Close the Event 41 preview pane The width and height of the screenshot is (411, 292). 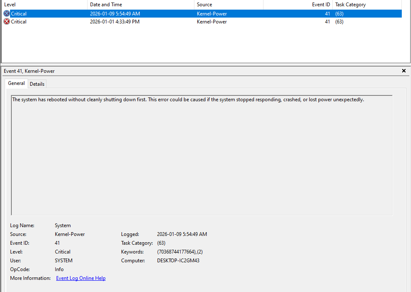(x=403, y=71)
